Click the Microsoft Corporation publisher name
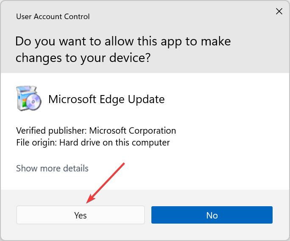Viewport: 290px width, 241px height. (132, 131)
